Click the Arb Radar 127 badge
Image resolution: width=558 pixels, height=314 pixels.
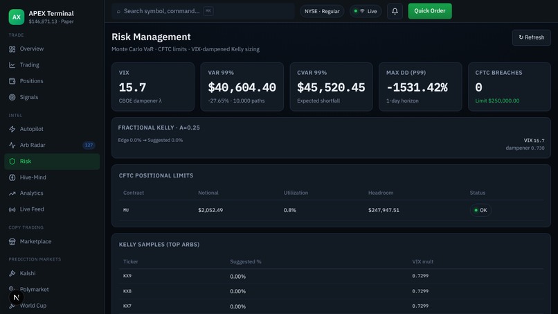click(x=89, y=145)
